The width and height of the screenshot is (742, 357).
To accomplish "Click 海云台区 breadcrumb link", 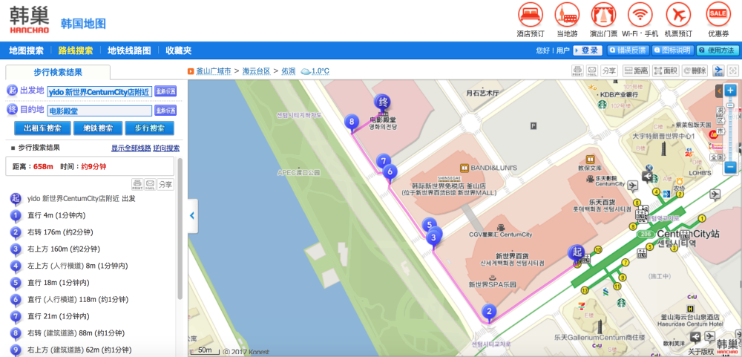I will [256, 71].
